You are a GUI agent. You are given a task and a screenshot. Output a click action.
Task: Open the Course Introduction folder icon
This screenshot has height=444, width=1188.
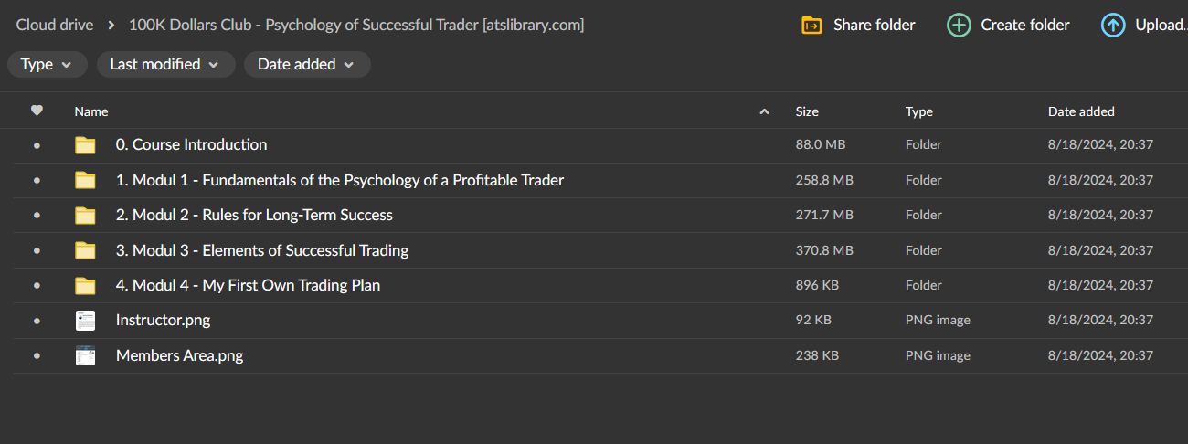tap(85, 145)
